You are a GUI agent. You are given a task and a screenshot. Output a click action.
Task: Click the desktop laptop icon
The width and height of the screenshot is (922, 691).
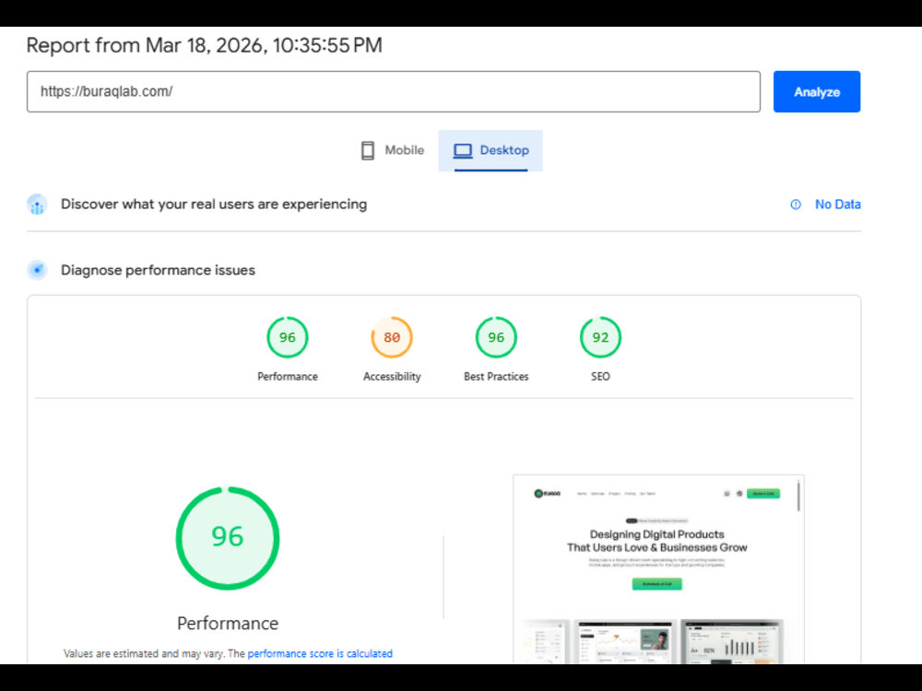tap(463, 151)
